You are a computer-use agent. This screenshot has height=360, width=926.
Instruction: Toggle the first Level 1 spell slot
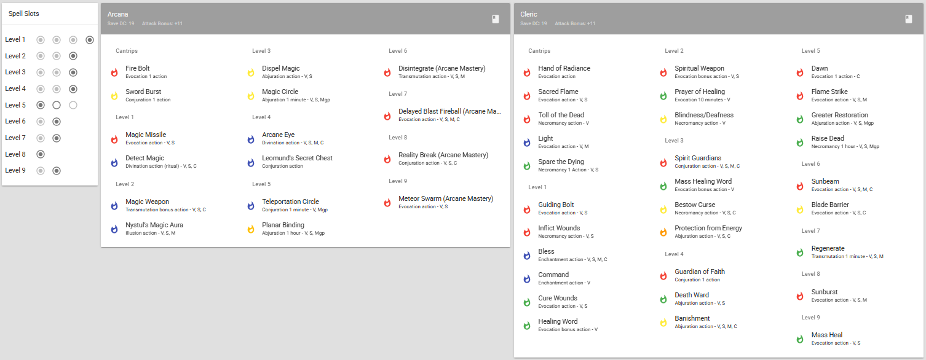tap(41, 40)
